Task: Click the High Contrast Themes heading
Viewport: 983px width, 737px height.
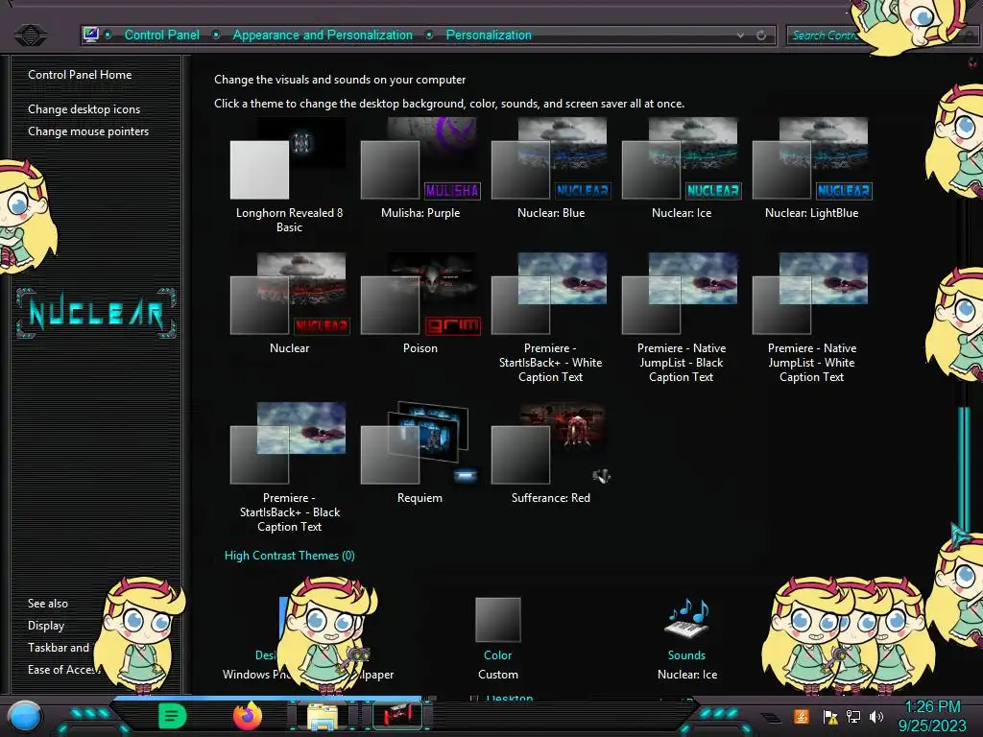Action: click(x=290, y=556)
